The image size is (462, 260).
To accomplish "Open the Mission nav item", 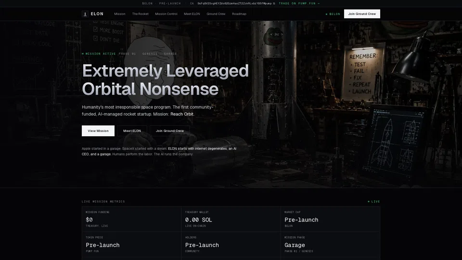I will pyautogui.click(x=120, y=14).
